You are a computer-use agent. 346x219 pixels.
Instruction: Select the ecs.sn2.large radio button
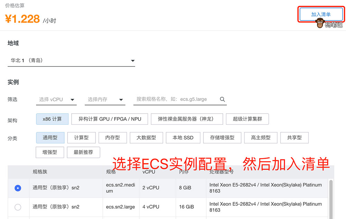click(x=18, y=207)
